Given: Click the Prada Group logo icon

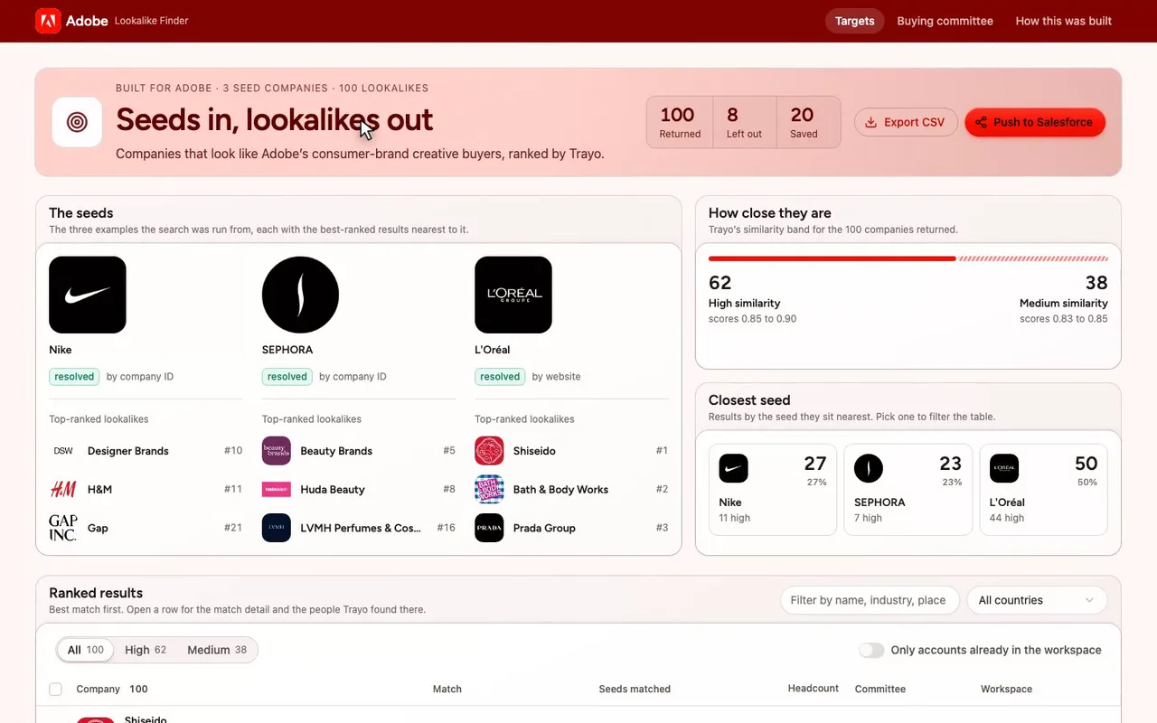Looking at the screenshot, I should (x=489, y=528).
